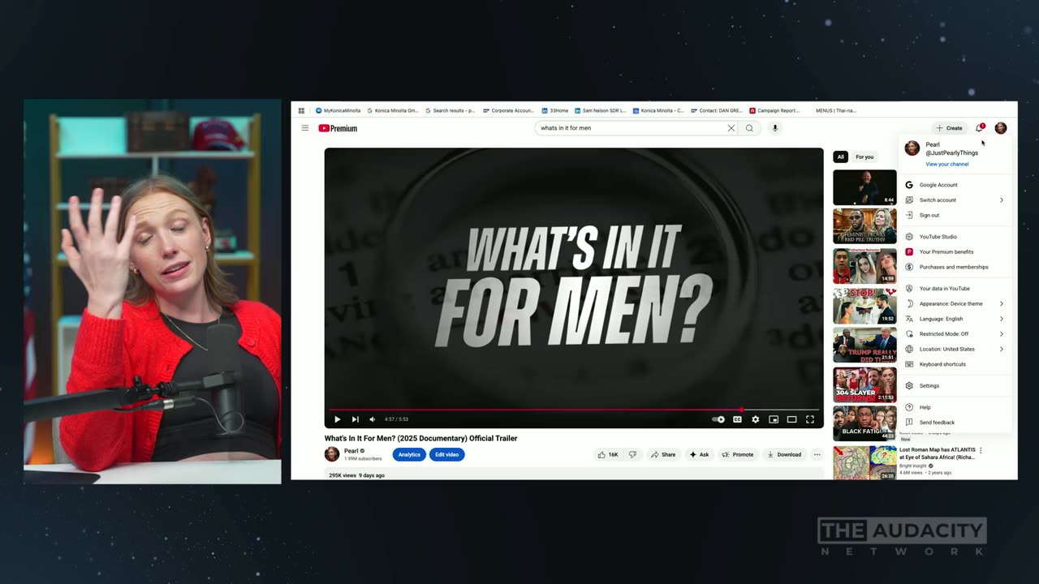Image resolution: width=1039 pixels, height=584 pixels.
Task: Open the Black Fatigue video thumbnail
Action: point(864,423)
